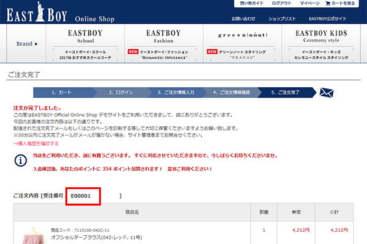Click the envelope icon after the steps
The height and width of the screenshot is (244, 367).
point(328,93)
